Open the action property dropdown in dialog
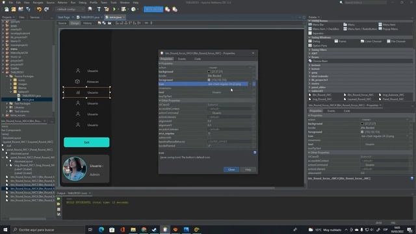Image resolution: width=416 pixels, height=234 pixels. [250, 68]
